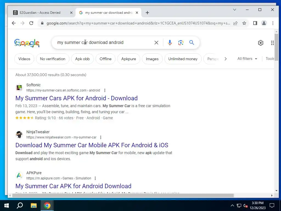Click the vertical scrollbar down arrow
This screenshot has width=281, height=211.
click(x=276, y=191)
